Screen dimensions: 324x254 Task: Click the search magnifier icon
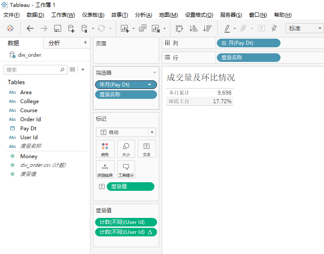[62, 70]
